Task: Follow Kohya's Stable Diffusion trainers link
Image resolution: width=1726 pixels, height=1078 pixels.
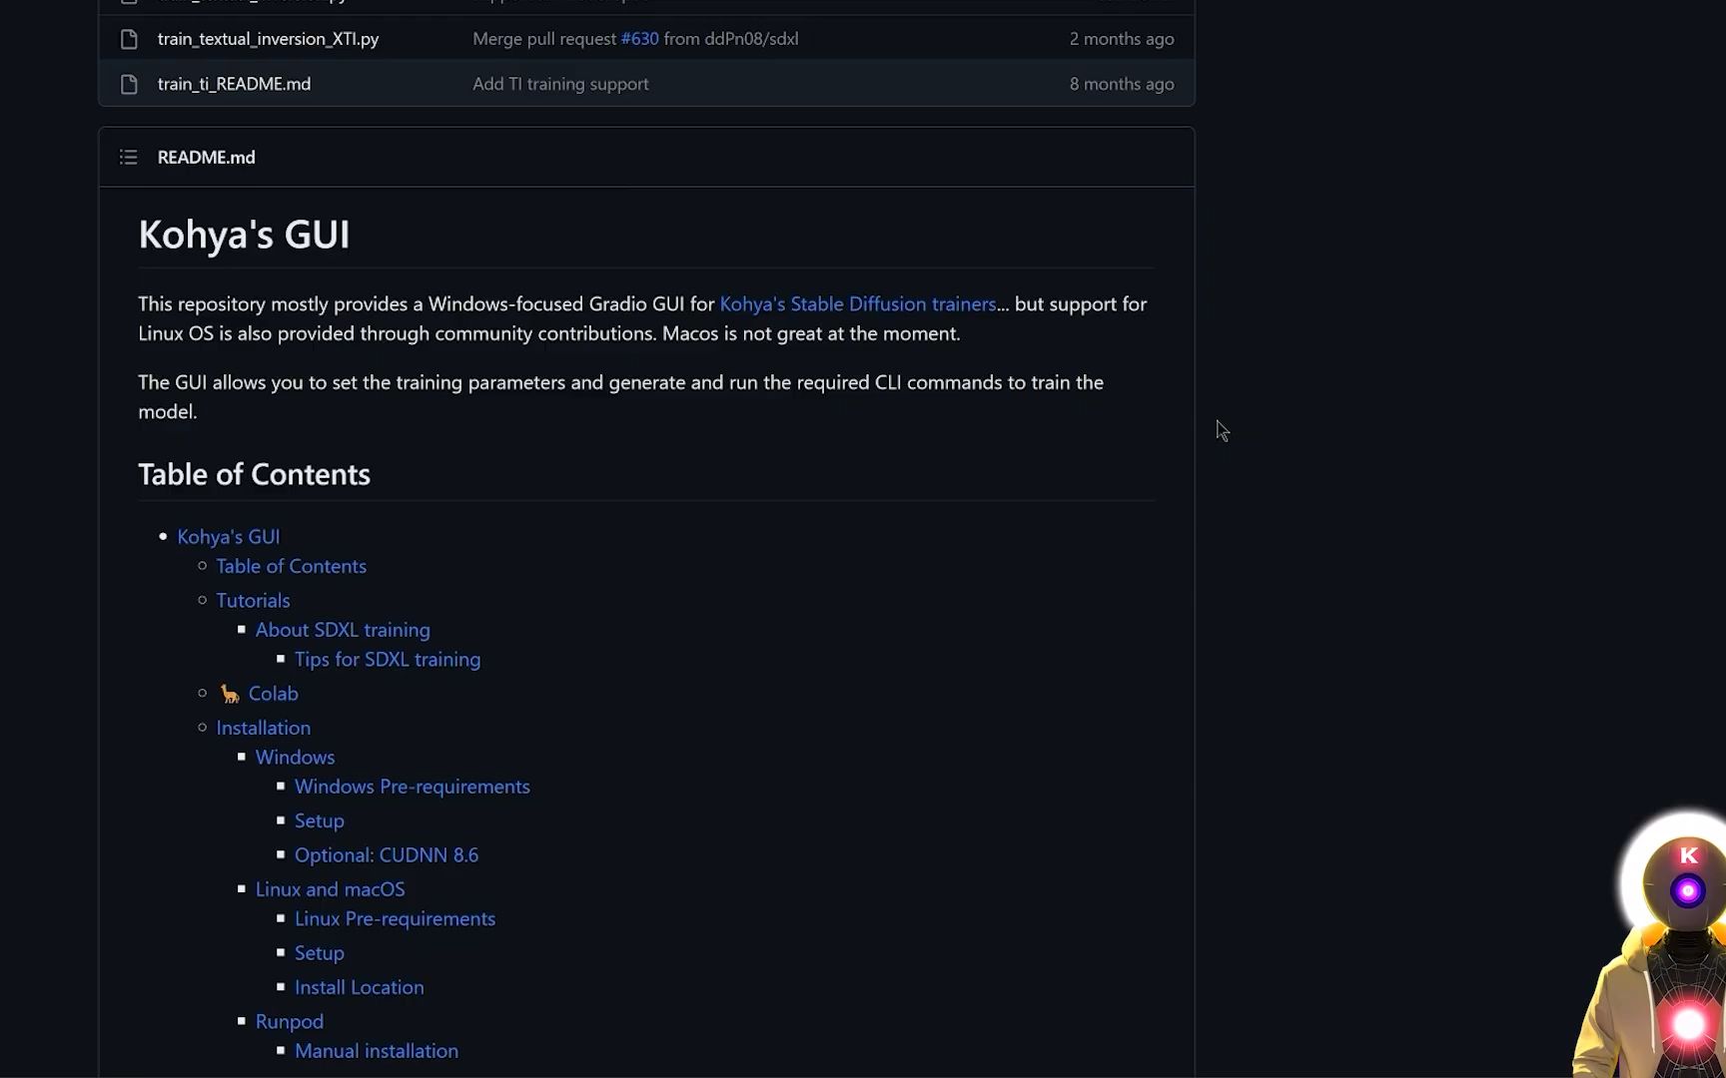Action: click(x=857, y=303)
